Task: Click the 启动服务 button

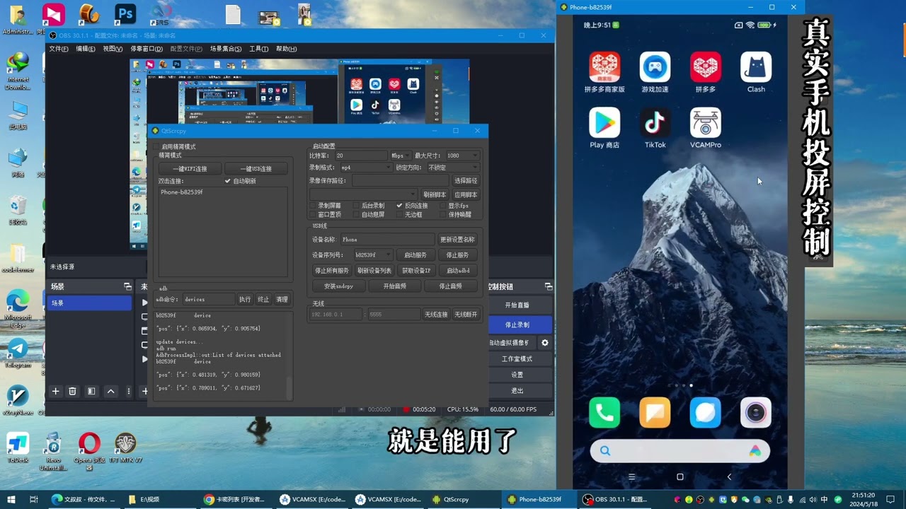Action: 415,255
